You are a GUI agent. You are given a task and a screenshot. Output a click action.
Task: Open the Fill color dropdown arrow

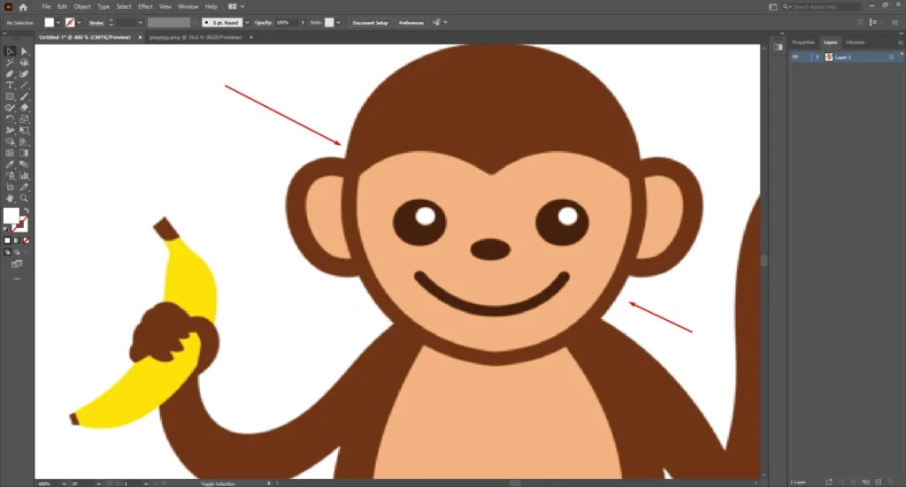(58, 22)
